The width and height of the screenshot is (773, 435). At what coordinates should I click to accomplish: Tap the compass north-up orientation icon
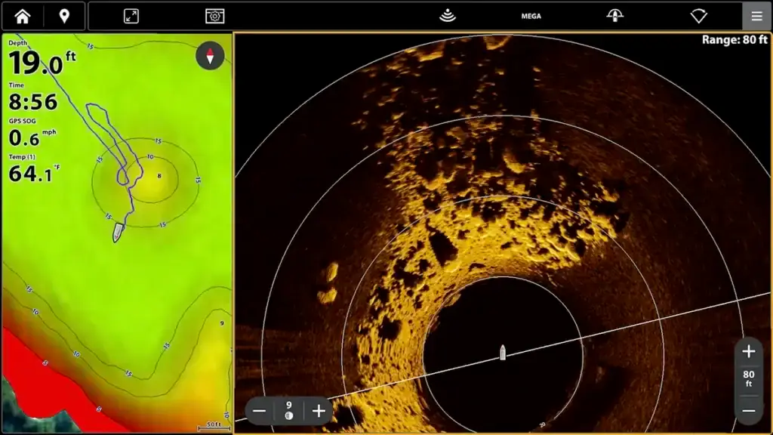pyautogui.click(x=210, y=56)
